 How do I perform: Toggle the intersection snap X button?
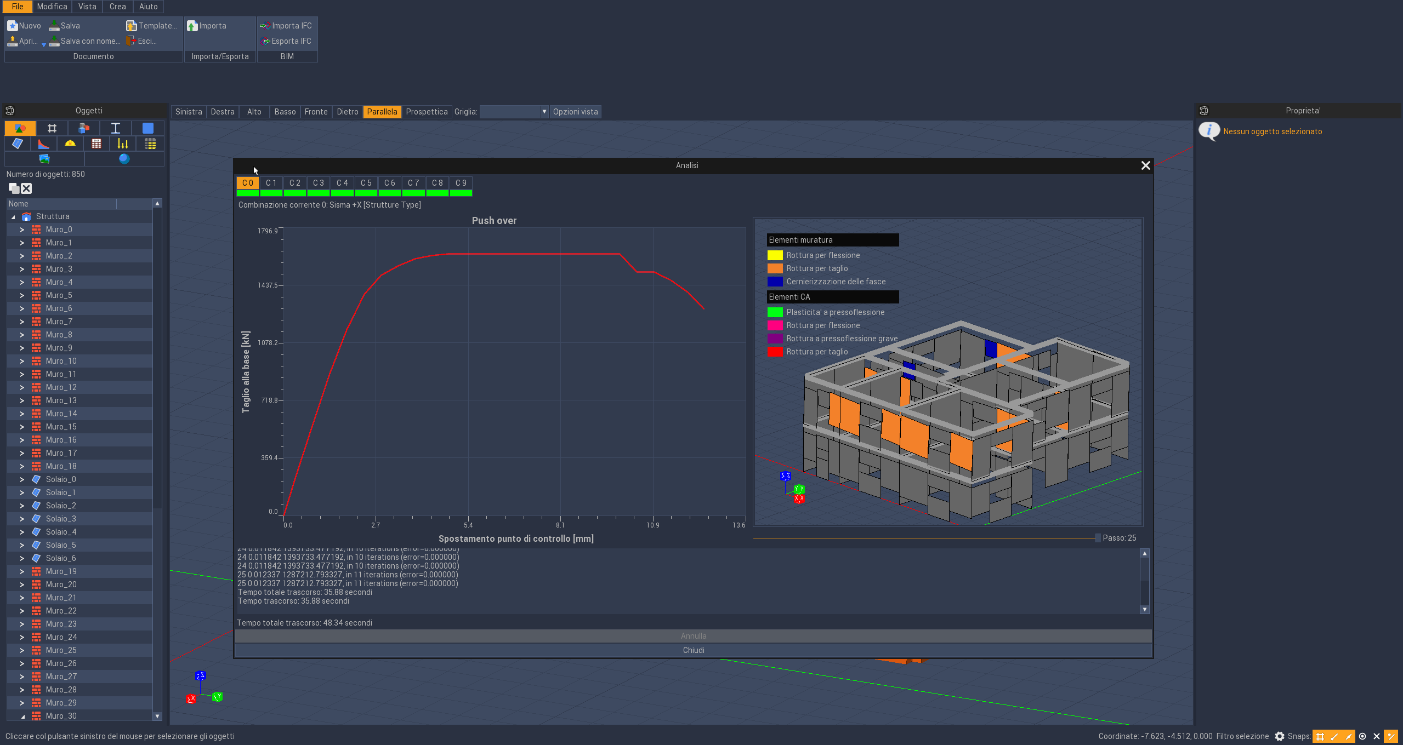click(x=1376, y=736)
